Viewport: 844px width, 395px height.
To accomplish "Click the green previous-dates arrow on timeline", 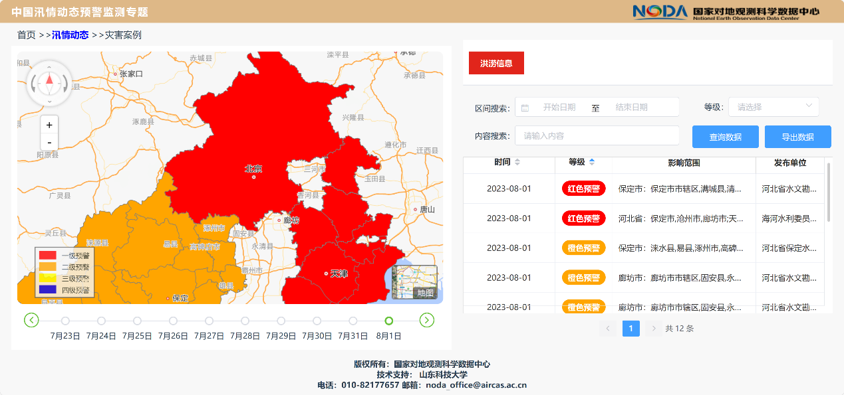I will [31, 321].
